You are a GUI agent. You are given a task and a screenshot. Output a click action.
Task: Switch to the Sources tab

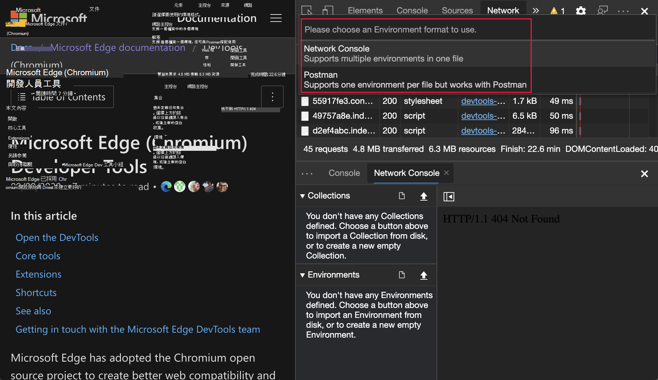pos(457,11)
